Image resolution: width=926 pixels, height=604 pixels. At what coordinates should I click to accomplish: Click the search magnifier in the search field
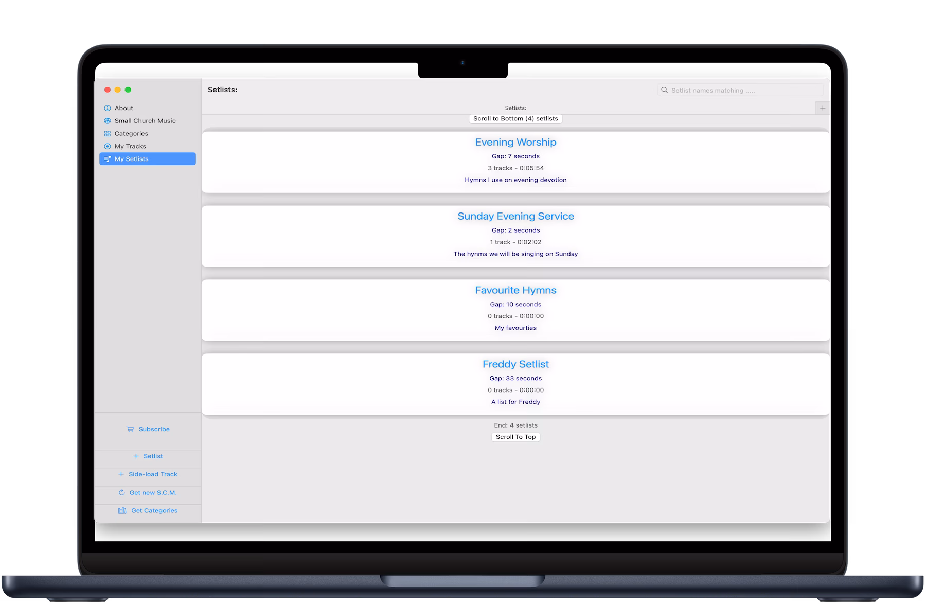[x=665, y=90]
